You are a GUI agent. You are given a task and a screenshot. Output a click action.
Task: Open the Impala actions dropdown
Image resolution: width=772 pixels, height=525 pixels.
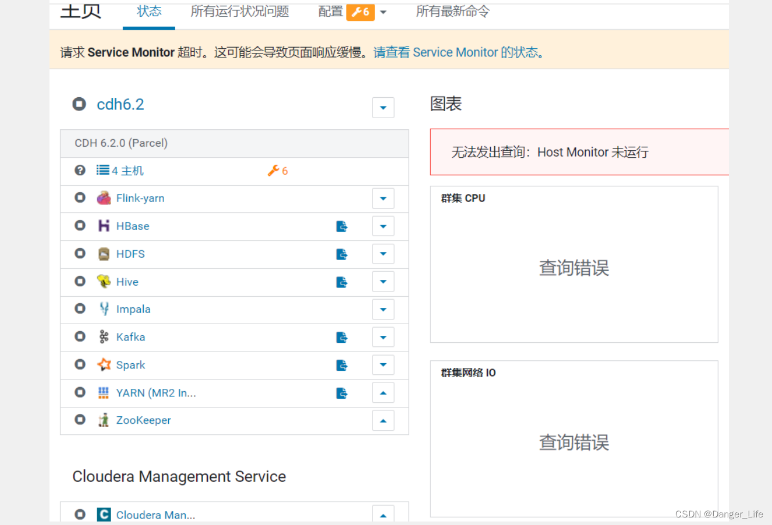383,310
